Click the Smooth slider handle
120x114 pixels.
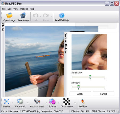pyautogui.click(x=78, y=87)
